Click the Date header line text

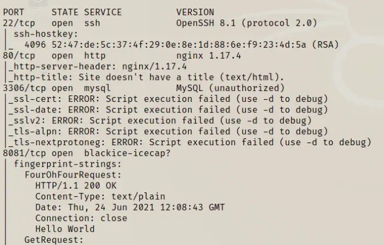[130, 207]
